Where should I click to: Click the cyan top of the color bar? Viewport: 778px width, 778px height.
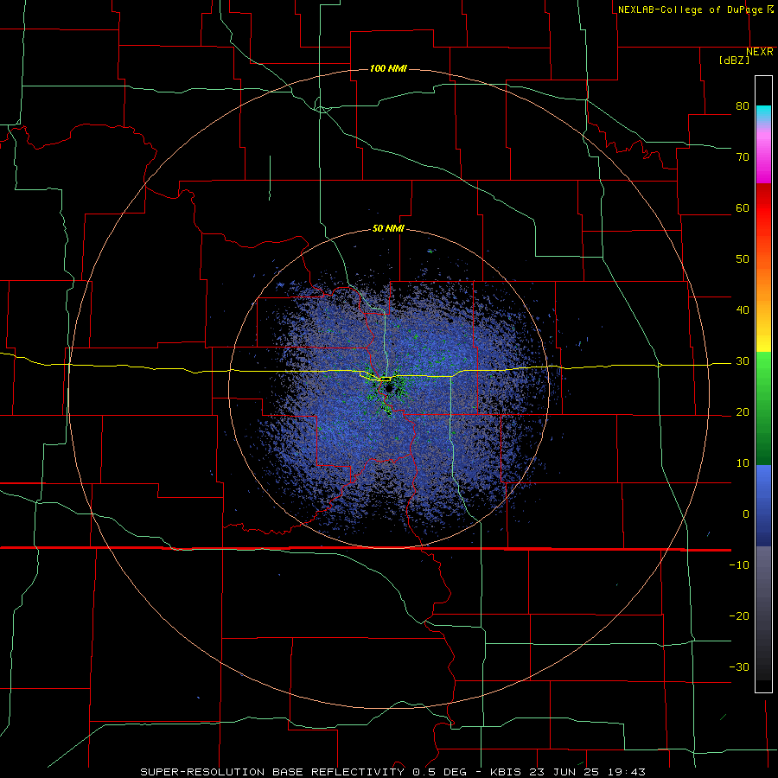click(x=763, y=114)
